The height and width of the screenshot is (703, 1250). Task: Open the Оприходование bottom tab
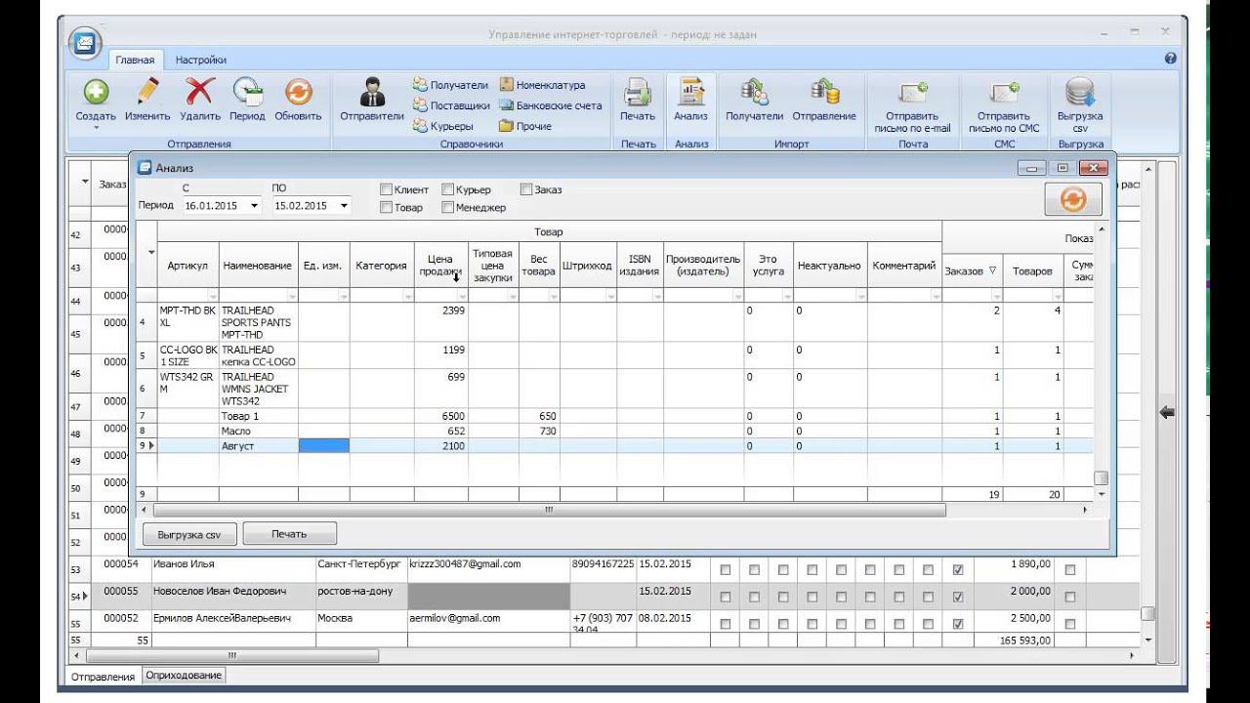pyautogui.click(x=184, y=675)
